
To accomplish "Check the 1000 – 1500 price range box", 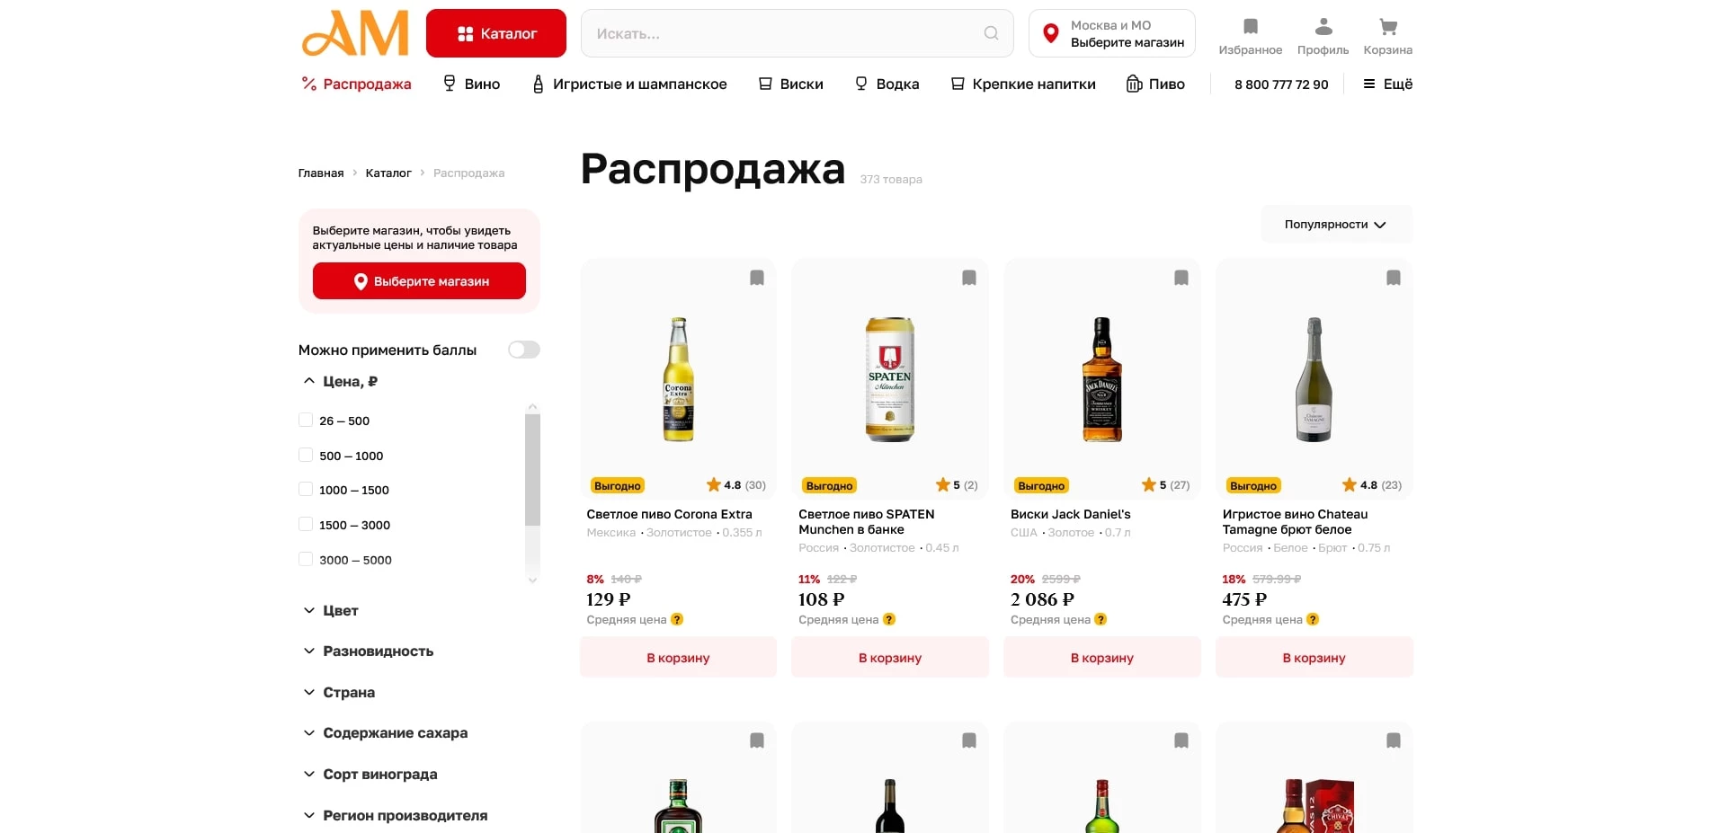I will (306, 490).
